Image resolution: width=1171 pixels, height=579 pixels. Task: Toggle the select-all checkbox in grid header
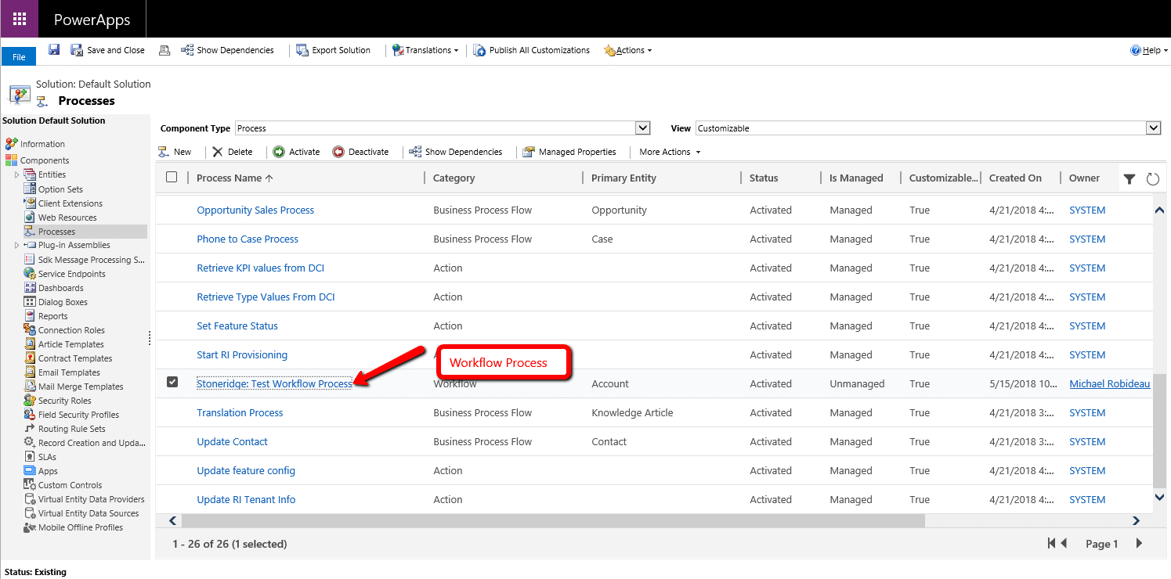coord(171,177)
